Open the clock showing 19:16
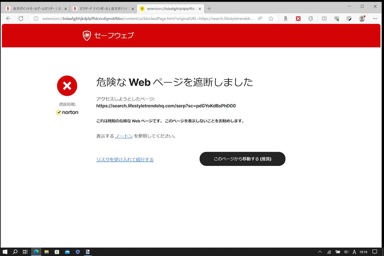The width and height of the screenshot is (384, 256). [x=363, y=252]
